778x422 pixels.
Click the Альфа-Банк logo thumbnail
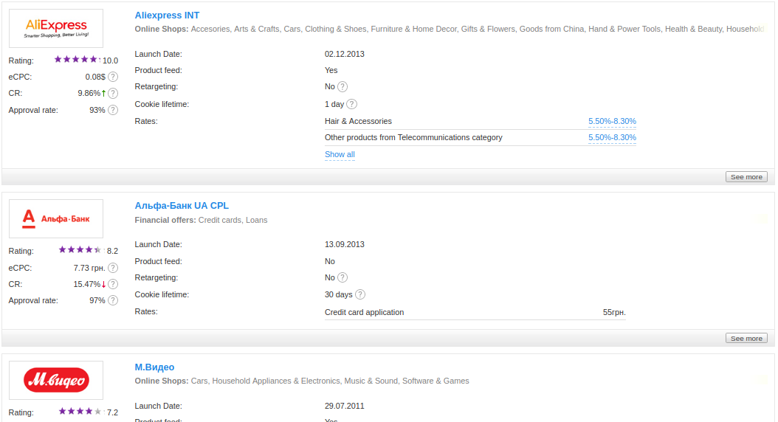point(56,218)
